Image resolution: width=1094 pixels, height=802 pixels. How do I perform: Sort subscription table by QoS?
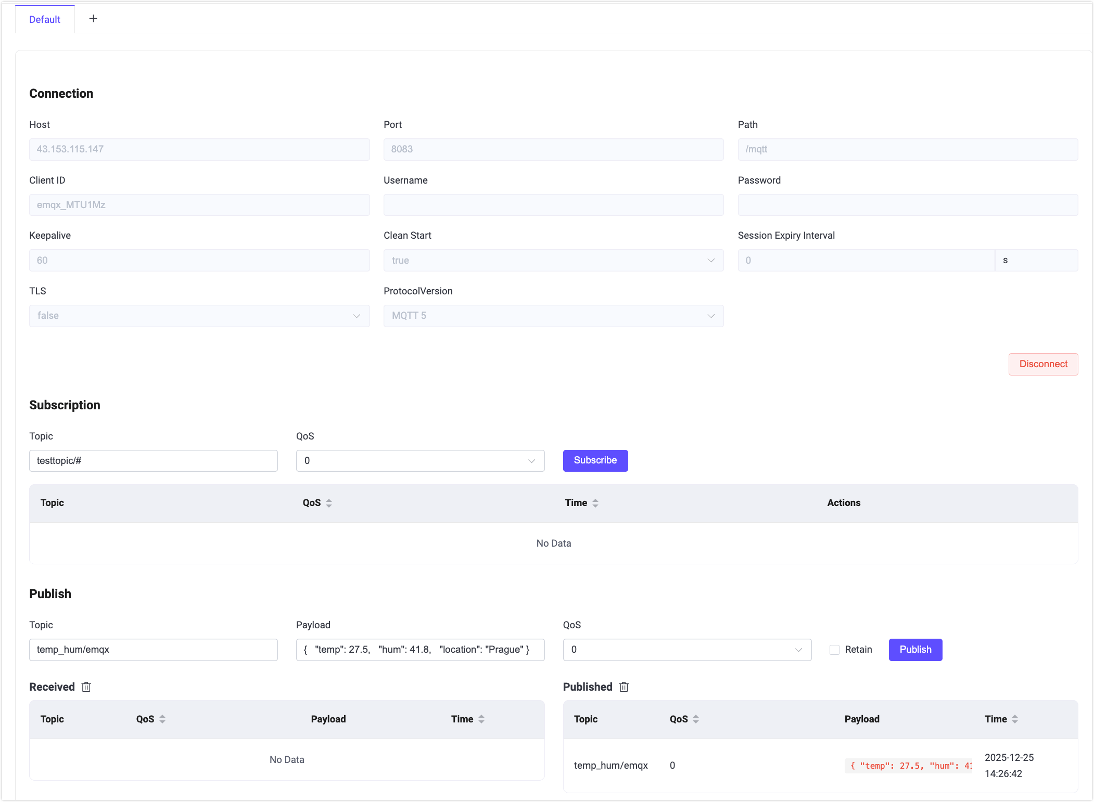click(328, 503)
